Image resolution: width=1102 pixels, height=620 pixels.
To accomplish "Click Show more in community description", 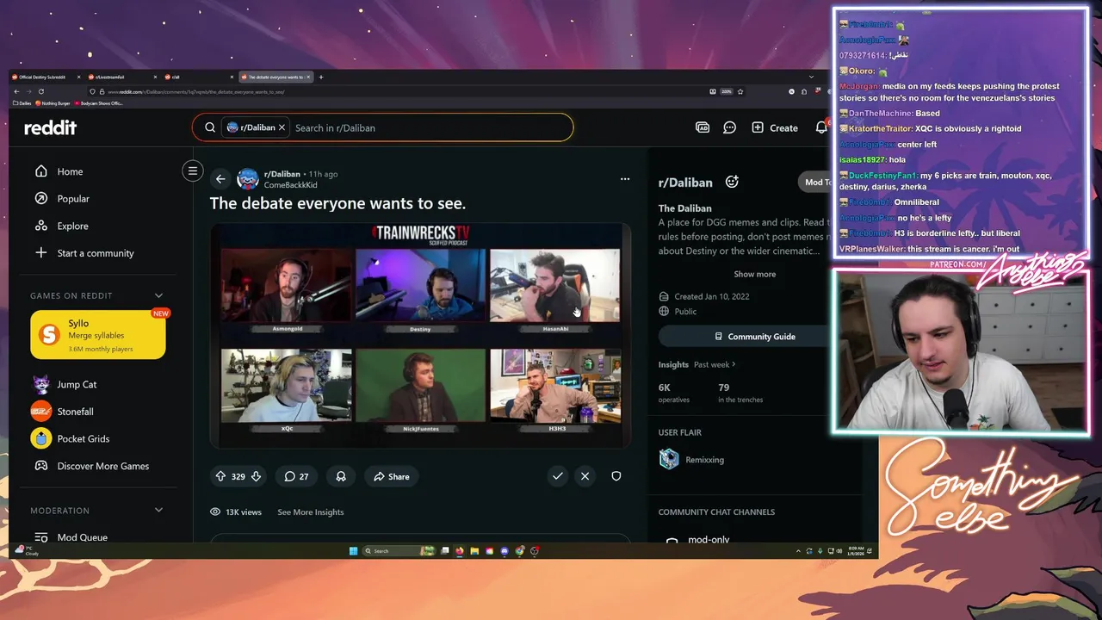I will 755,274.
